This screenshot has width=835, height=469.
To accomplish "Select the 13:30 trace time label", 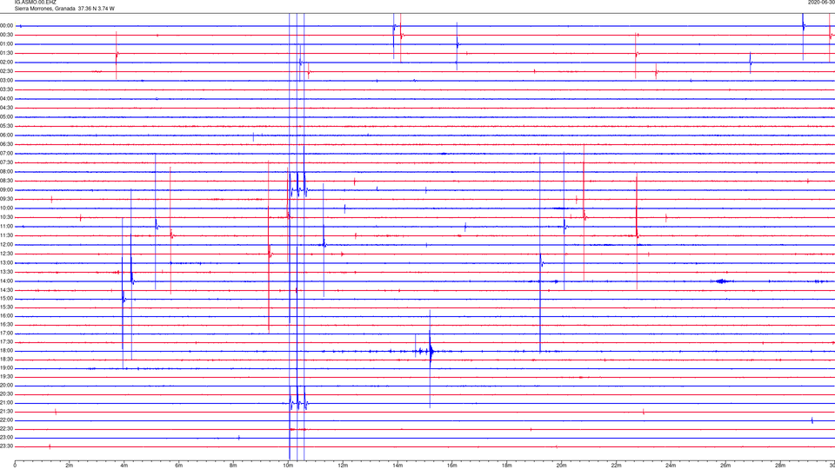I will click(x=6, y=272).
